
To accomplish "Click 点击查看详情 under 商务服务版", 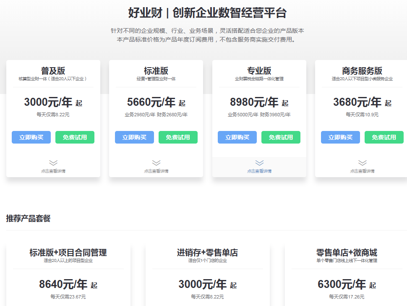I will click(363, 171).
